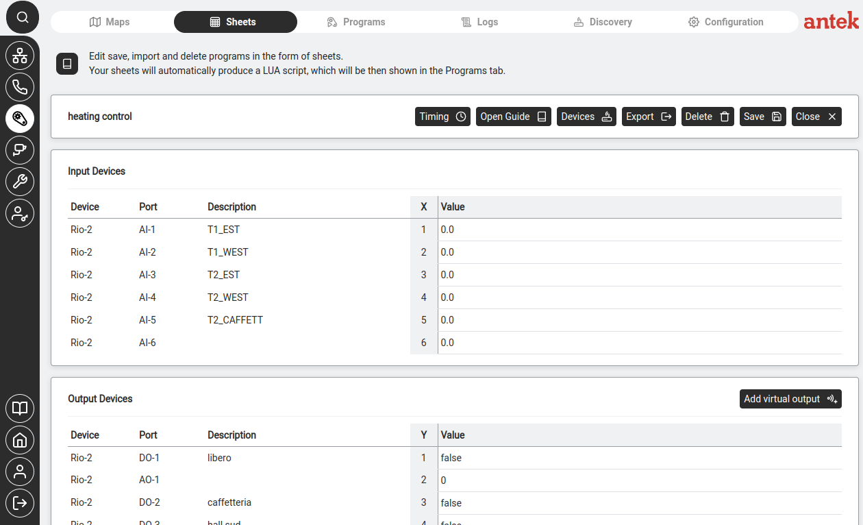Click the heating control sheet title

click(100, 117)
